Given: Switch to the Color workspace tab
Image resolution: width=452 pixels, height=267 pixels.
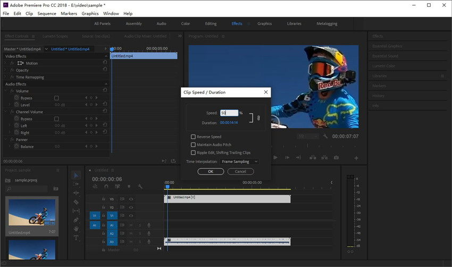Looking at the screenshot, I should coord(186,23).
